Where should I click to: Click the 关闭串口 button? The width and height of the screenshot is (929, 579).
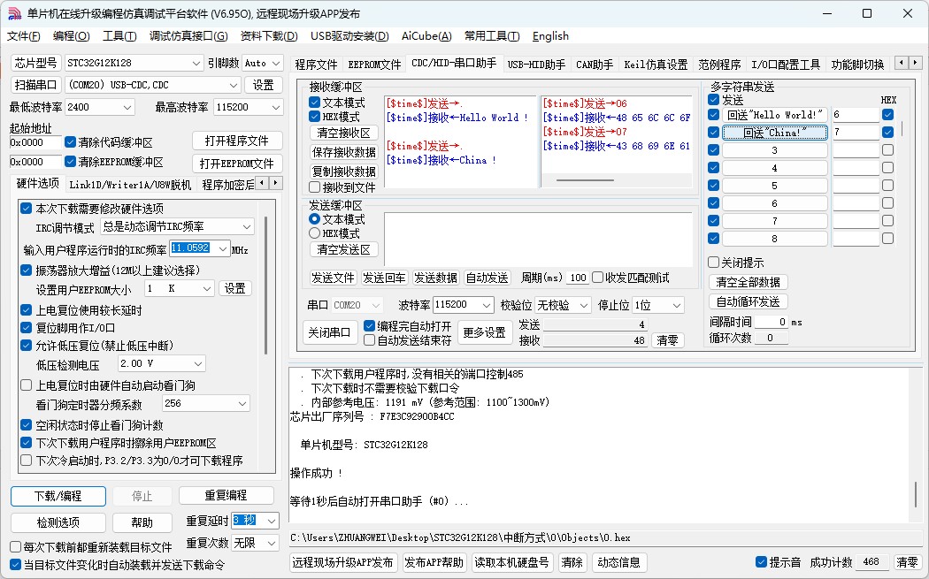(329, 332)
